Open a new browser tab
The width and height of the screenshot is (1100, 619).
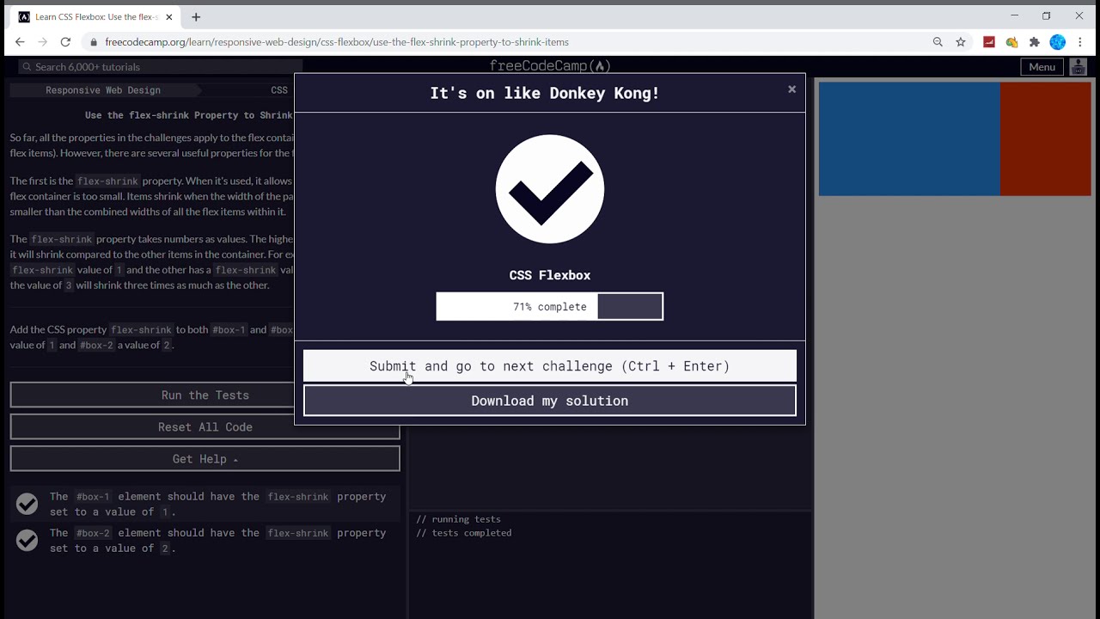point(196,16)
